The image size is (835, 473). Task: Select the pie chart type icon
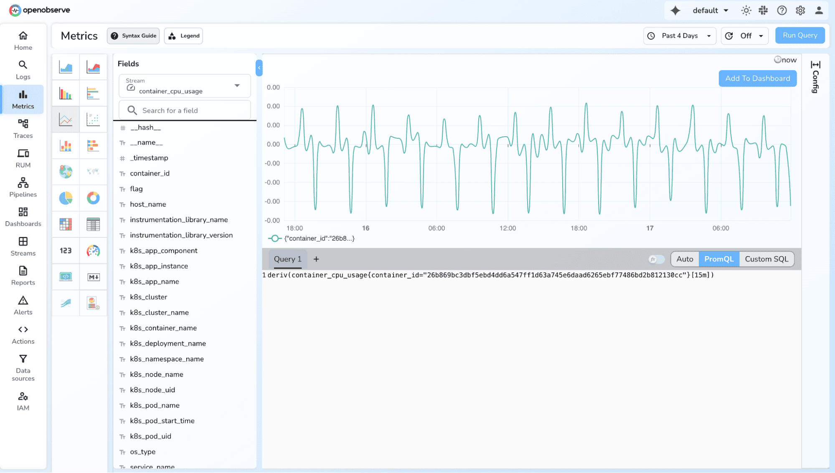66,198
